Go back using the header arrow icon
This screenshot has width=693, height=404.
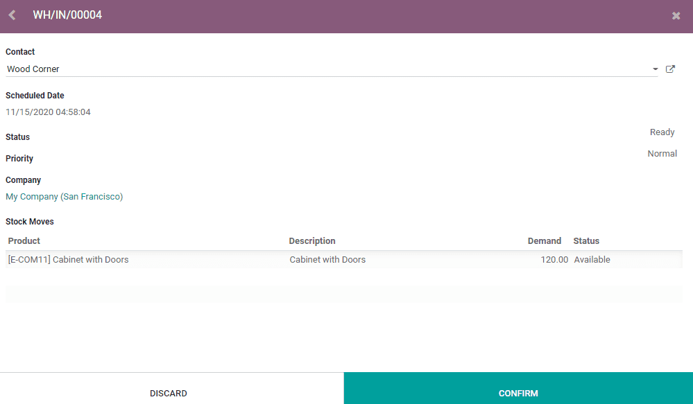tap(12, 15)
